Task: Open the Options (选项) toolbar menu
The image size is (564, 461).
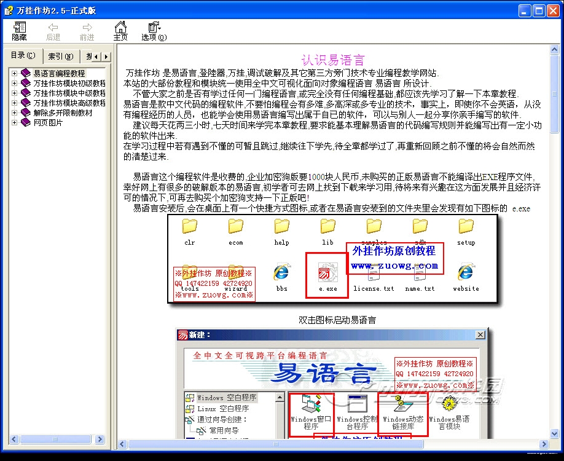Action: pyautogui.click(x=154, y=31)
